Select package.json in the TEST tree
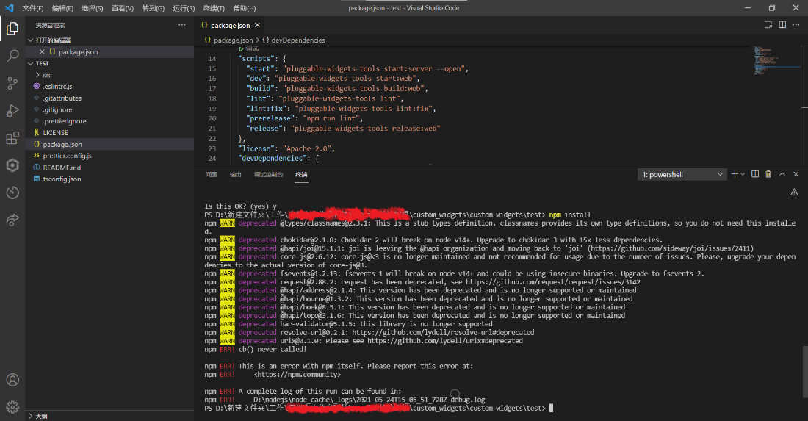 pyautogui.click(x=109, y=144)
